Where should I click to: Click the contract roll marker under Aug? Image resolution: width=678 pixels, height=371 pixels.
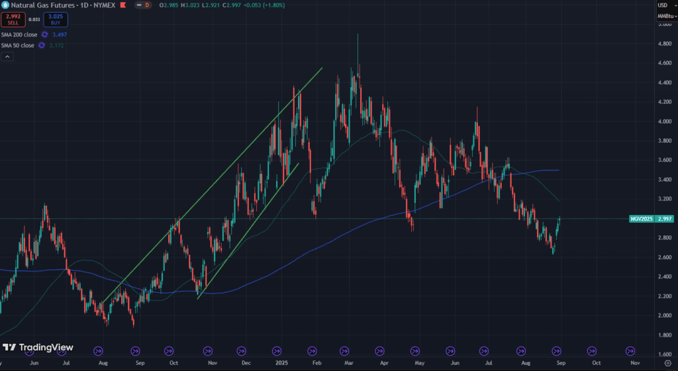coord(99,351)
